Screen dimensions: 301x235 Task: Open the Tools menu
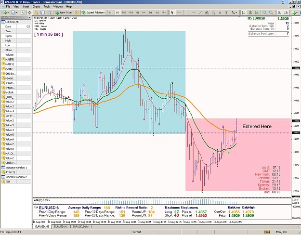click(x=46, y=7)
